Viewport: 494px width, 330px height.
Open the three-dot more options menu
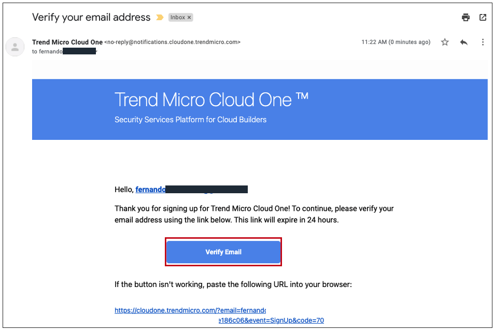coord(483,42)
